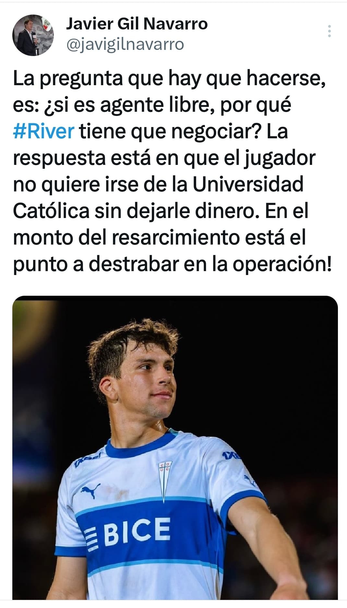Open Javier Gil Navarro's profile avatar

[x=33, y=35]
